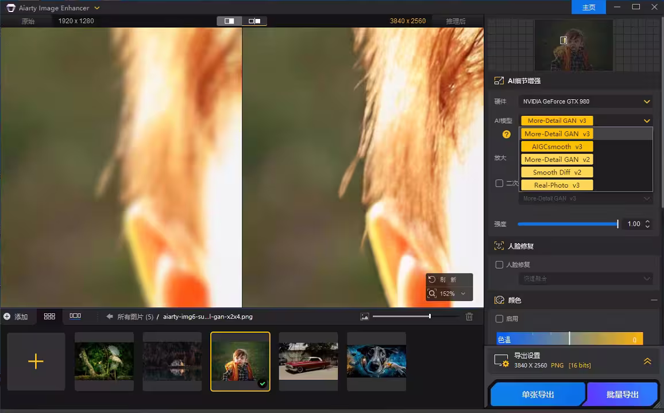664x413 pixels.
Task: Check the 人脸修复 face restore checkbox
Action: point(499,264)
